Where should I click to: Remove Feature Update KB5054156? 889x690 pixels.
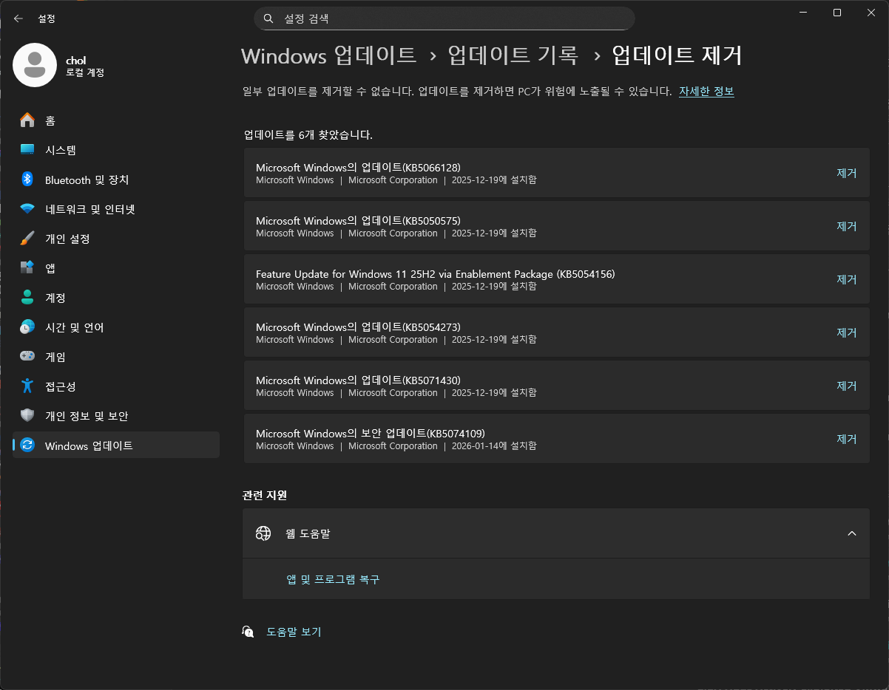pos(846,279)
